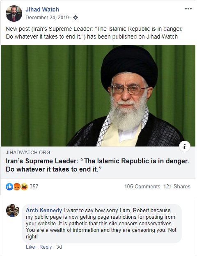Open the article image of the cleric

point(98,96)
